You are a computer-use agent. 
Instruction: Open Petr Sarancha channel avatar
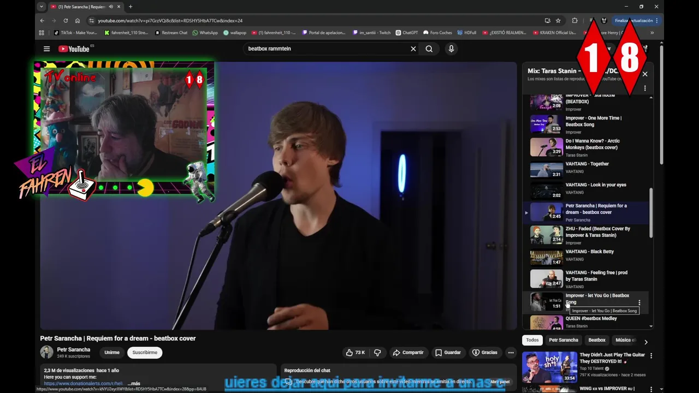tap(47, 352)
